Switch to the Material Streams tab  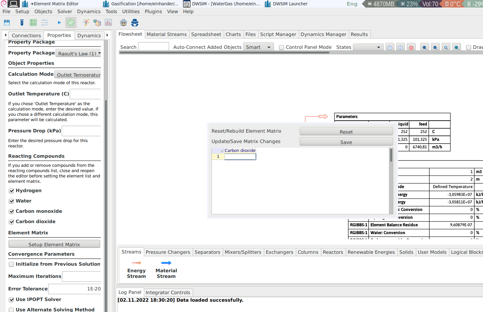(167, 34)
